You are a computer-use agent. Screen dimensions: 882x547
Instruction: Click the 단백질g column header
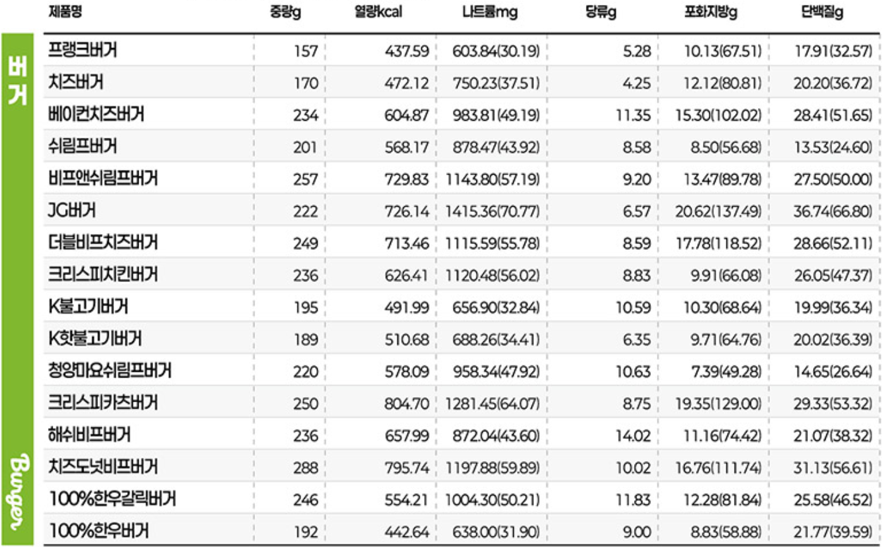coord(821,13)
